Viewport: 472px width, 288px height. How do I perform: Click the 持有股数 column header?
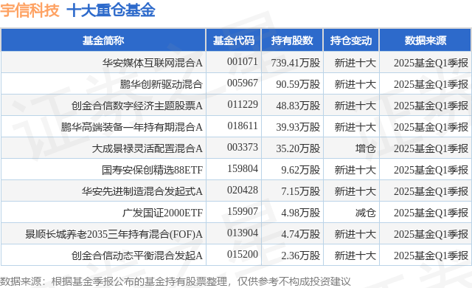tap(292, 41)
